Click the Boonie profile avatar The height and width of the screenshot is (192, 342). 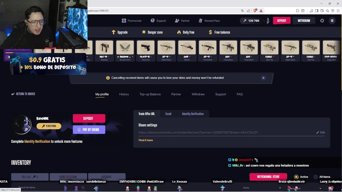pyautogui.click(x=22, y=125)
